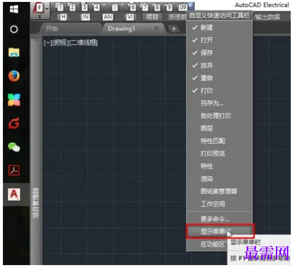Open the [俯视] view control menu

pos(60,43)
